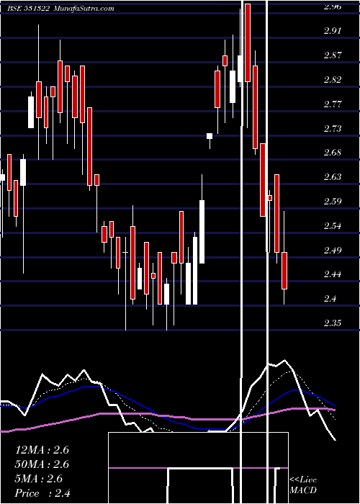
Task: Click the 2.44 price axis value
Action: pos(333,274)
